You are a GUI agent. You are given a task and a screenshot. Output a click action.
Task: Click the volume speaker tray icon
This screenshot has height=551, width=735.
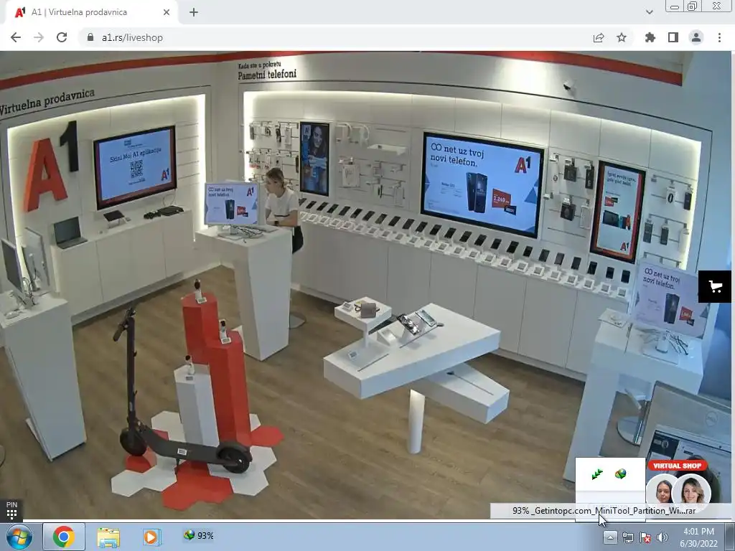(663, 537)
